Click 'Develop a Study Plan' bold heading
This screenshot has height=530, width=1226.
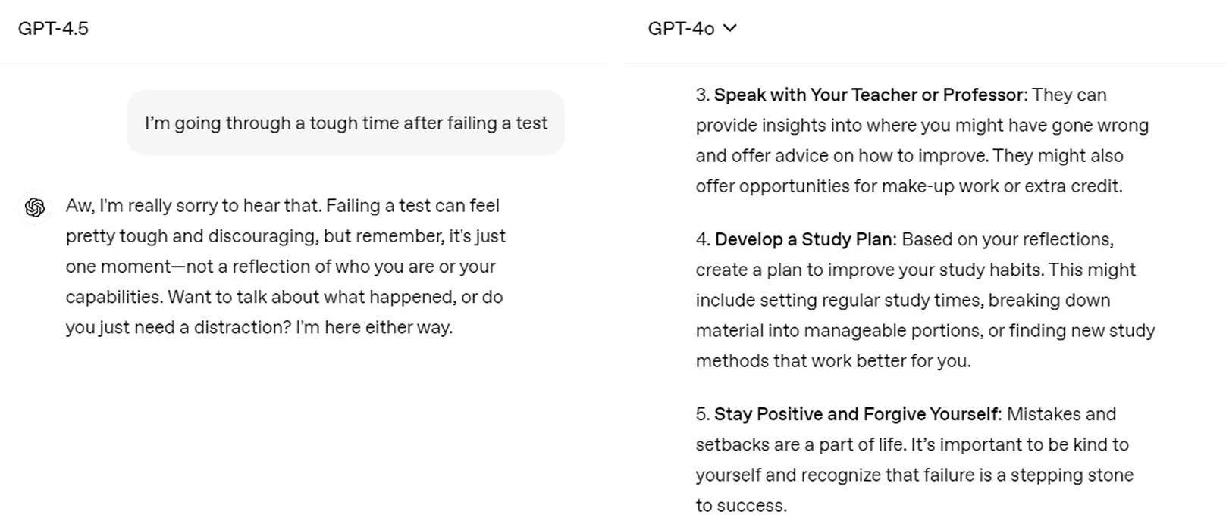803,239
